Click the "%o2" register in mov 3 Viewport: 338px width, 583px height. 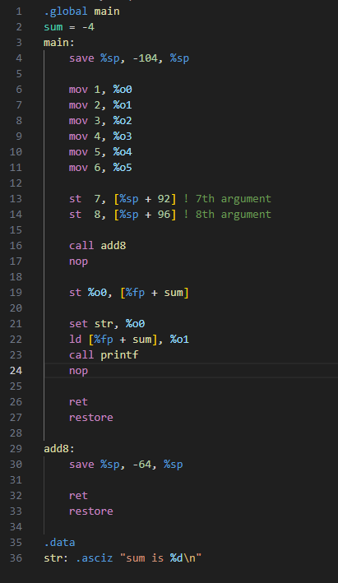123,121
